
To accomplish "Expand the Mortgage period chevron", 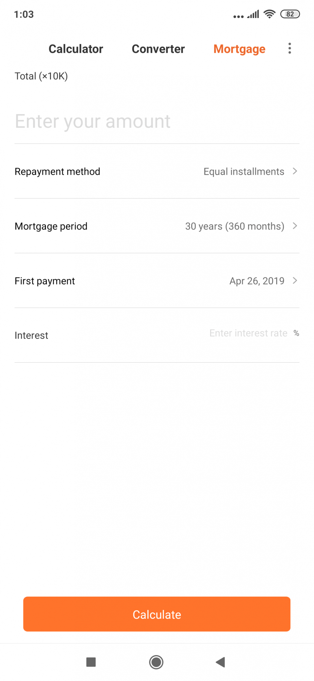I will pos(295,226).
